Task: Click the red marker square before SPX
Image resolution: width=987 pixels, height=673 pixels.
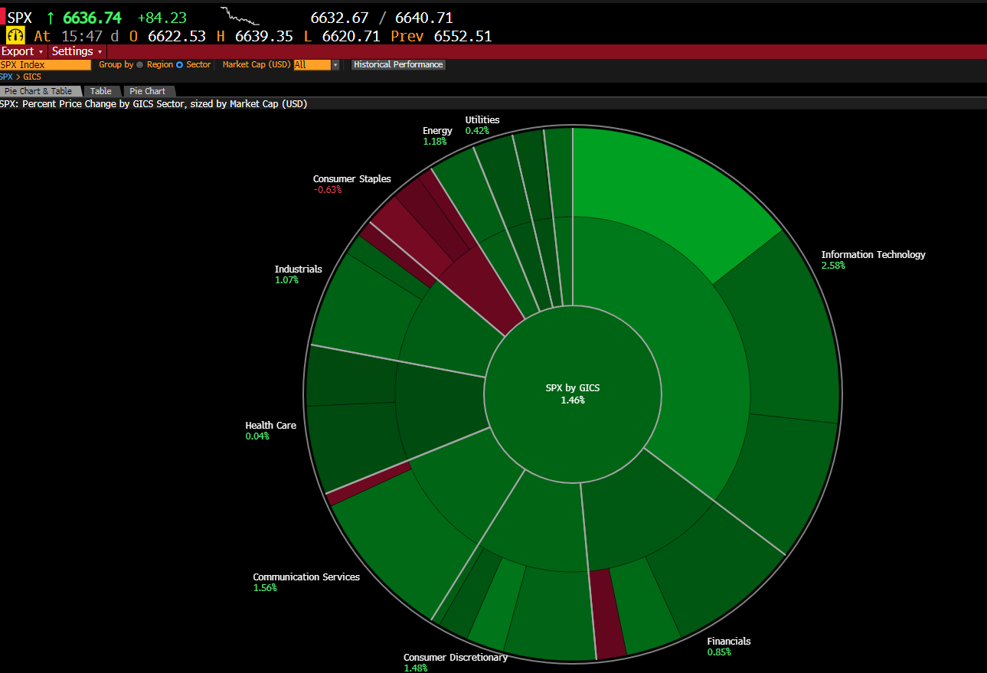Action: [x=3, y=17]
